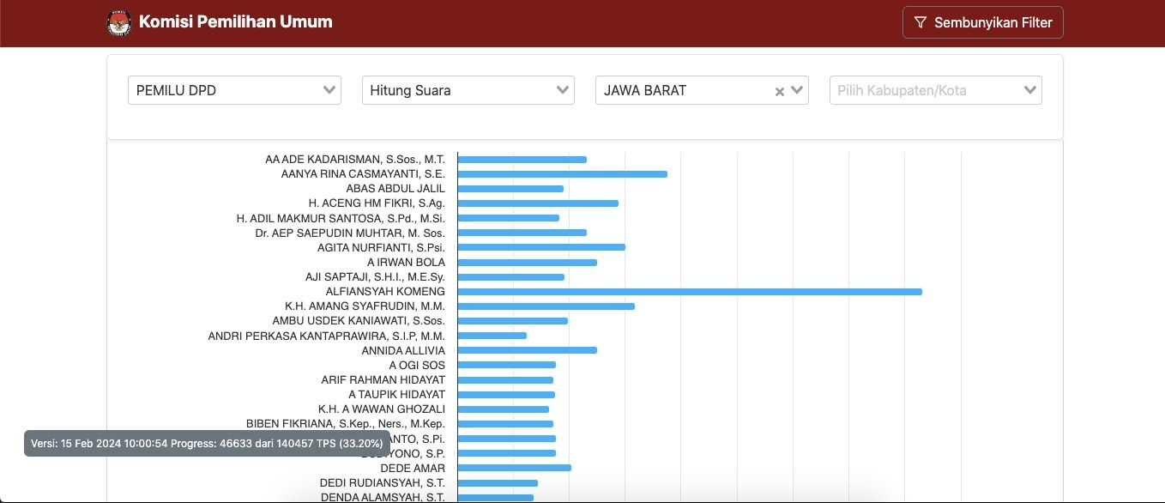Click the label A TAUPIK HIDAYAT
Viewport: 1165px width, 503px height.
396,394
